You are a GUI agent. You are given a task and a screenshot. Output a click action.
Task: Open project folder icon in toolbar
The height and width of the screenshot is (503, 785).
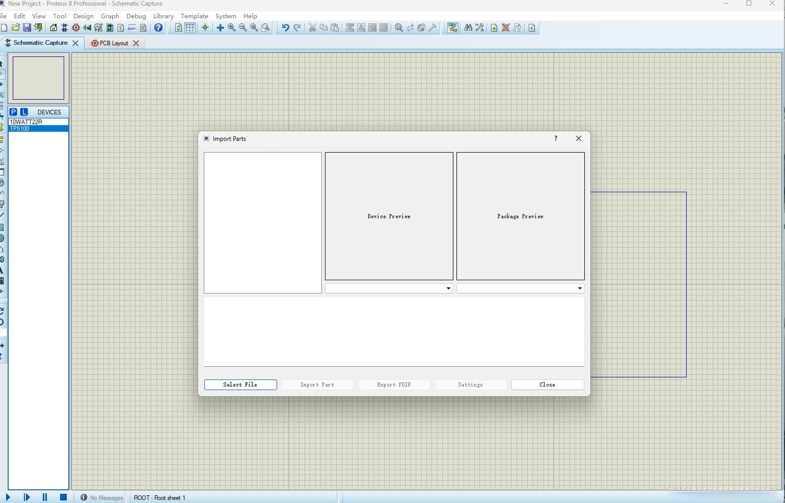pyautogui.click(x=16, y=28)
